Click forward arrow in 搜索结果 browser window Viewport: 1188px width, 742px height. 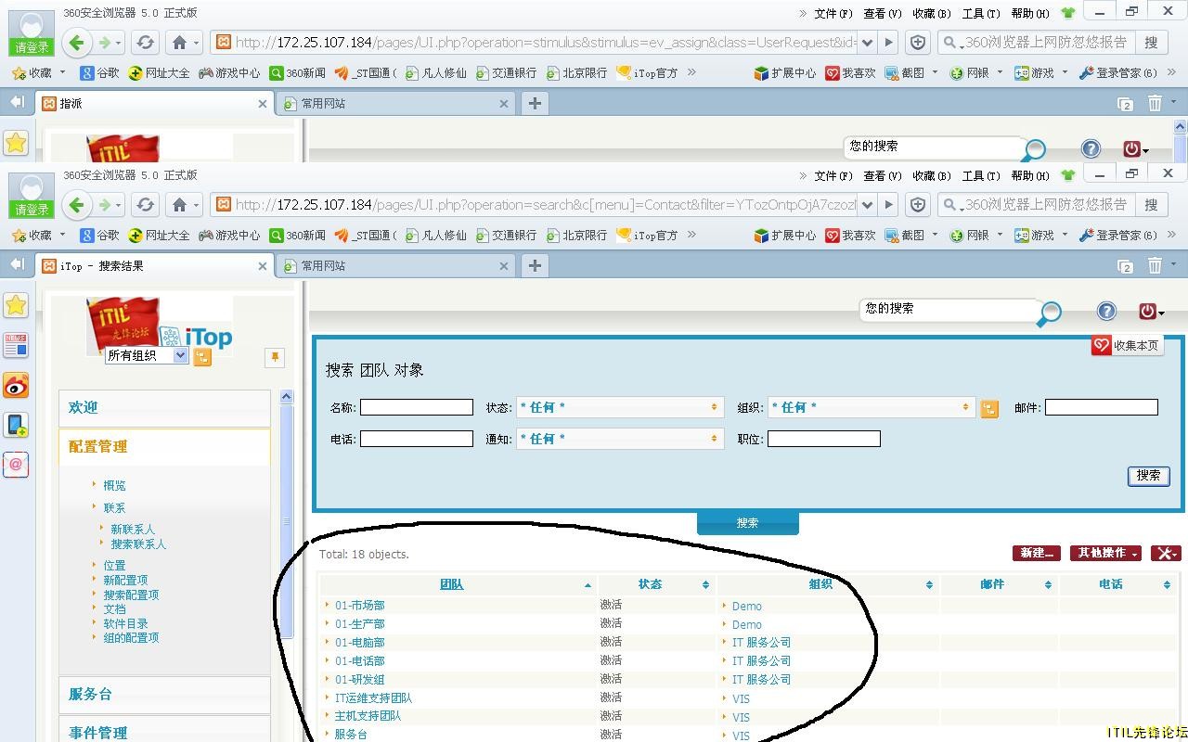pyautogui.click(x=105, y=205)
